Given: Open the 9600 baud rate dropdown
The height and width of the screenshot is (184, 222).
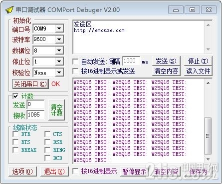Looking at the screenshot, I should click(59, 39).
